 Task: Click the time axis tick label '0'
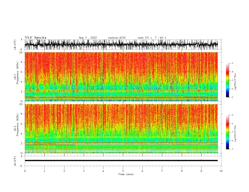pos(25,171)
